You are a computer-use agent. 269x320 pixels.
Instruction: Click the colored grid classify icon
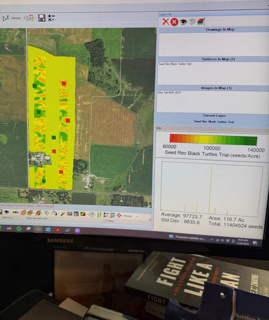(69, 214)
